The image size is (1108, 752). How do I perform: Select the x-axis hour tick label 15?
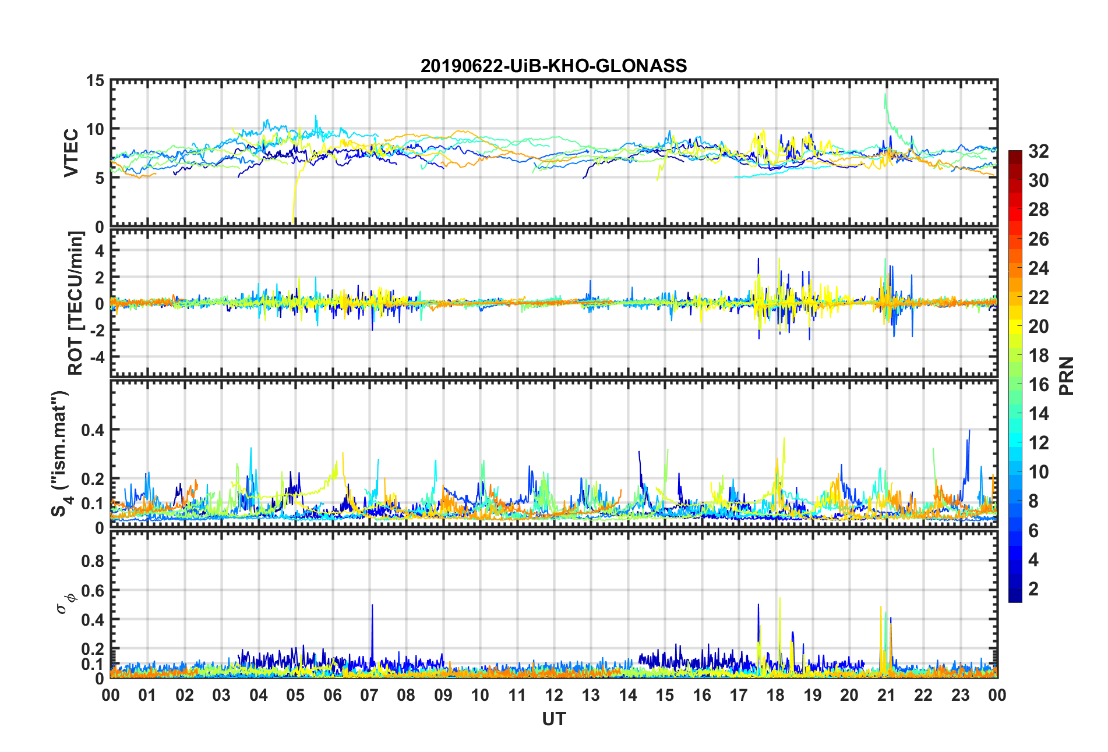pyautogui.click(x=665, y=695)
